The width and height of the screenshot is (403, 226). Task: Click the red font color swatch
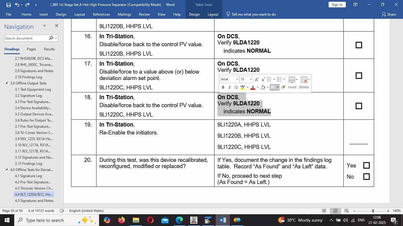coord(253,87)
